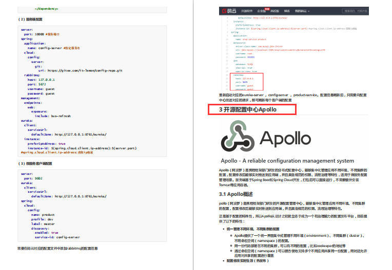The image size is (392, 270).
Task: Click the line 'profile: dev'
Action: click(42, 219)
